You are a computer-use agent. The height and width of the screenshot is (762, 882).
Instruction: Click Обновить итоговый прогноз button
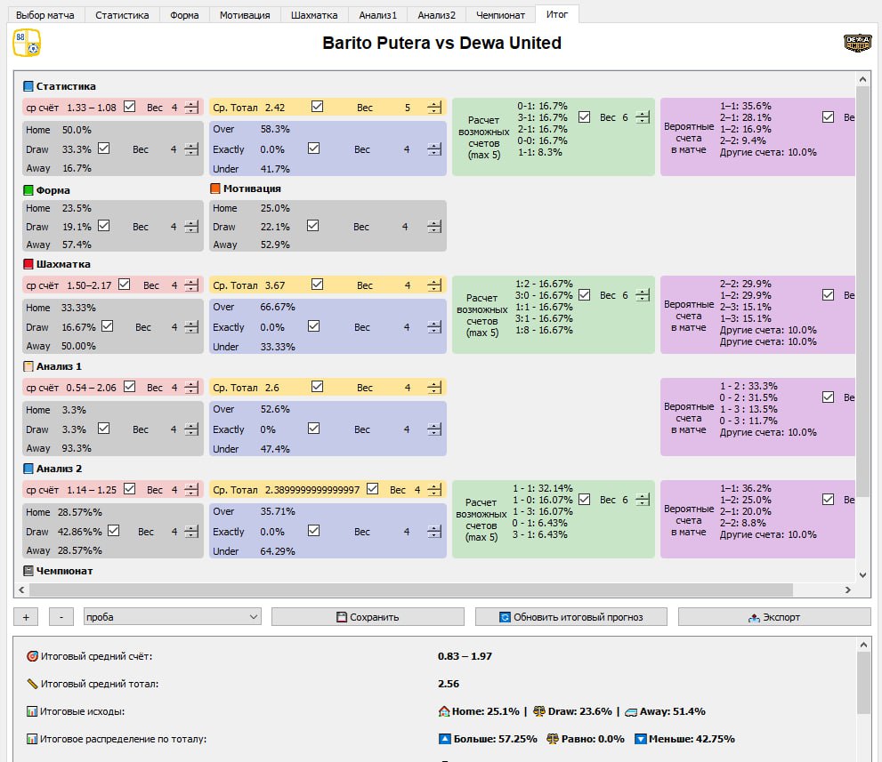[570, 616]
